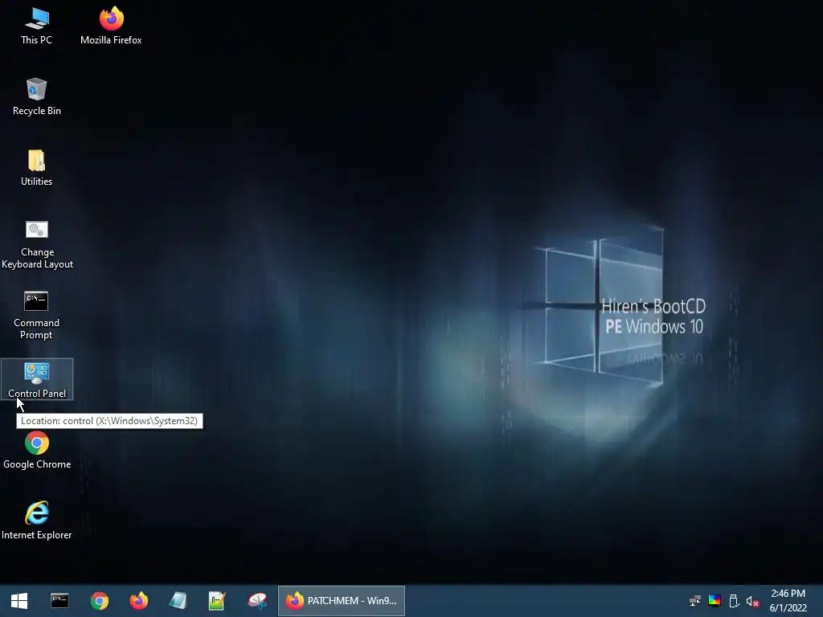Select the Control Panel desktop icon

coord(37,379)
